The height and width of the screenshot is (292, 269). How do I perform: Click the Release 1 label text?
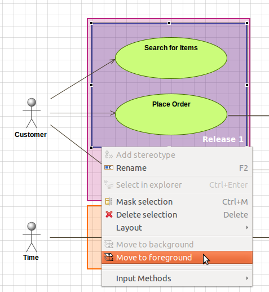pyautogui.click(x=223, y=139)
